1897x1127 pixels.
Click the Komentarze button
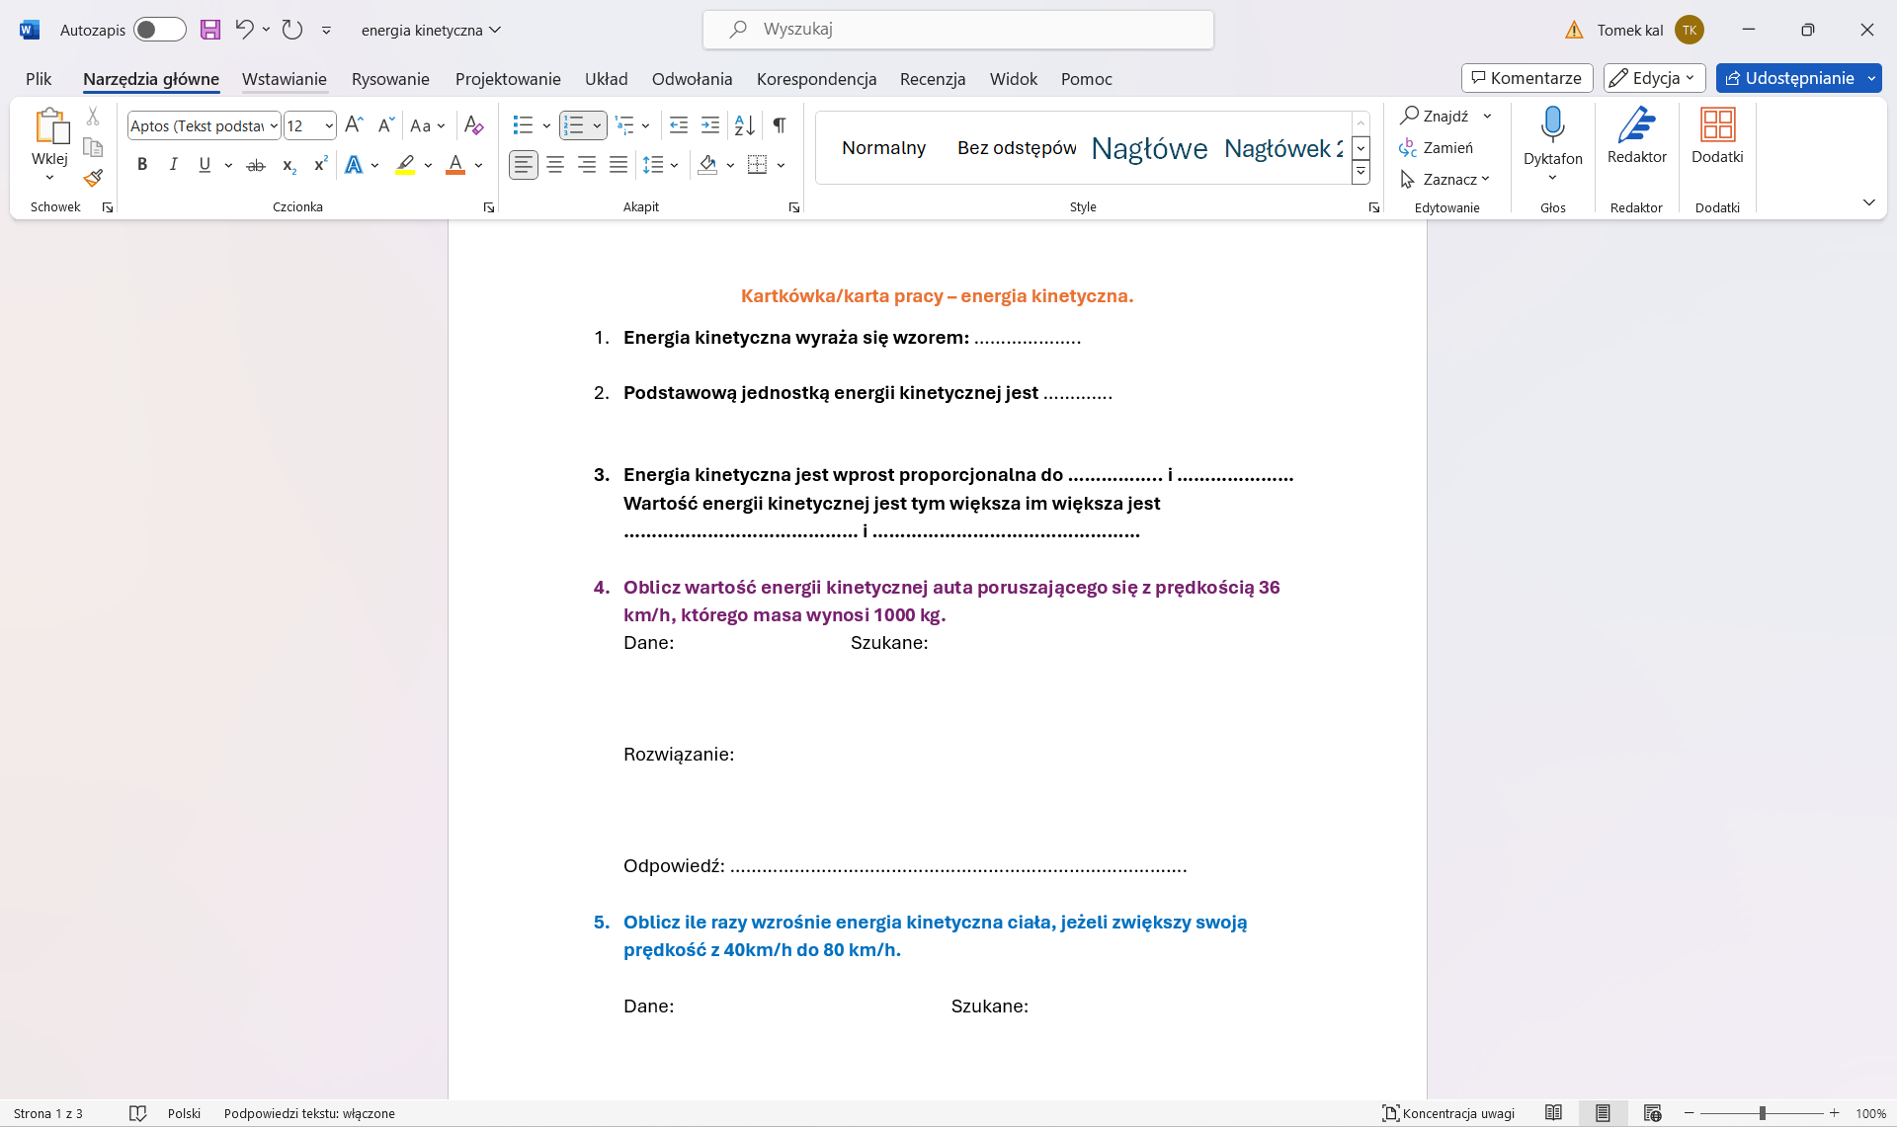click(x=1526, y=78)
